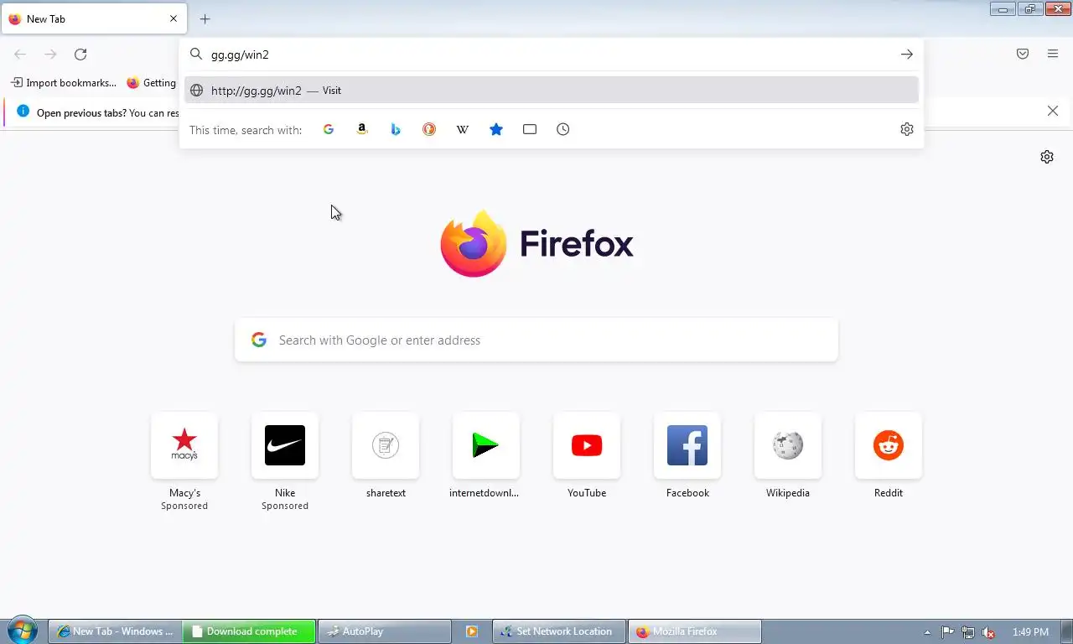Screen dimensions: 1073x644
Task: Open the network tray icon
Action: (x=968, y=632)
